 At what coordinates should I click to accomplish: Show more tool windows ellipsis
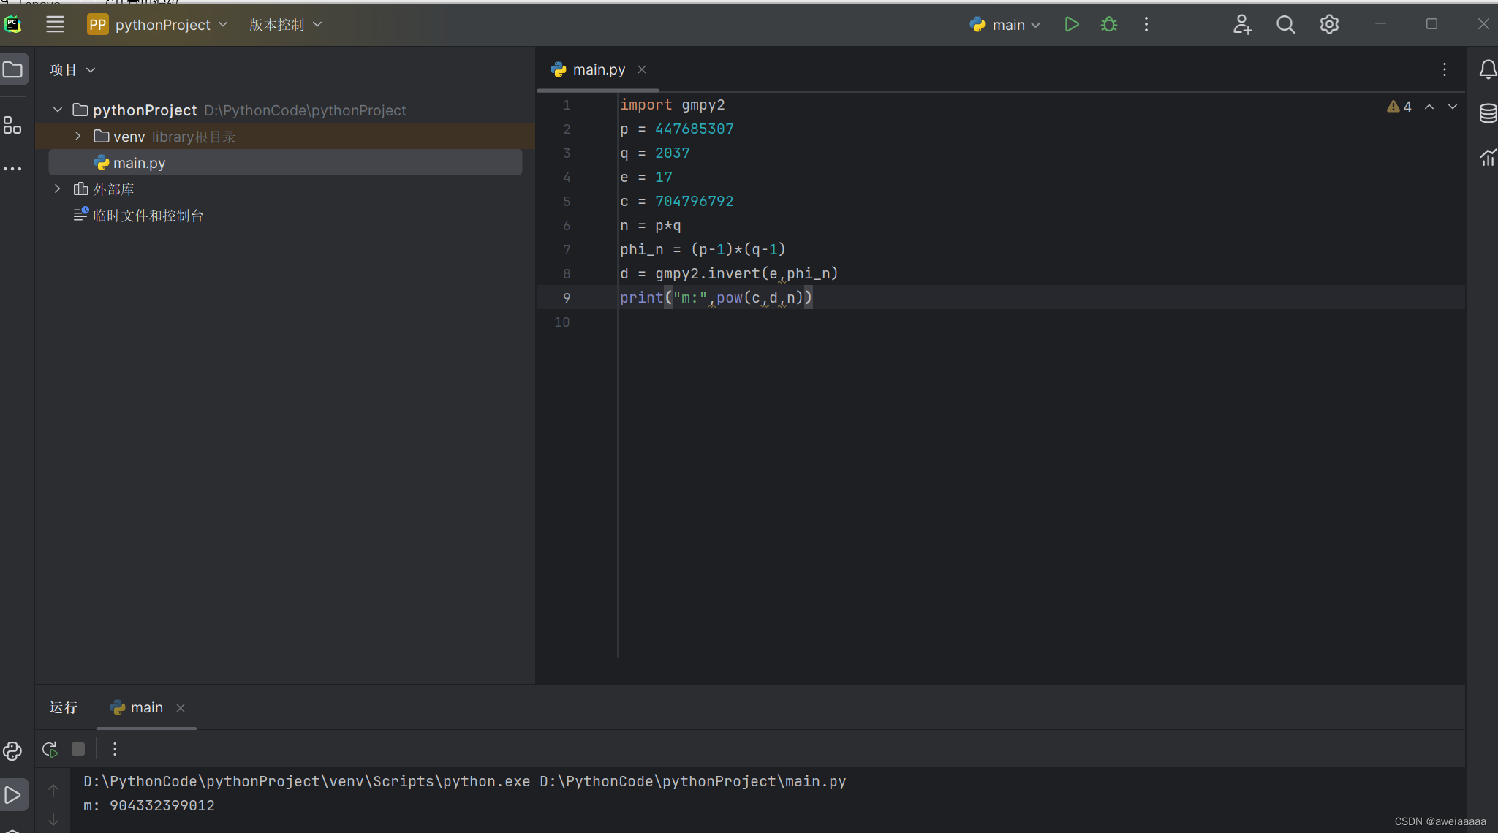click(x=12, y=169)
